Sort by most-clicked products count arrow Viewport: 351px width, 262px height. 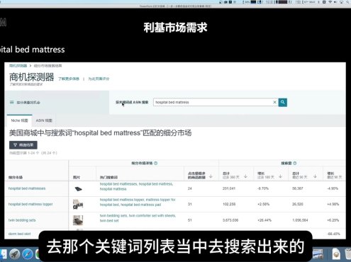211,176
